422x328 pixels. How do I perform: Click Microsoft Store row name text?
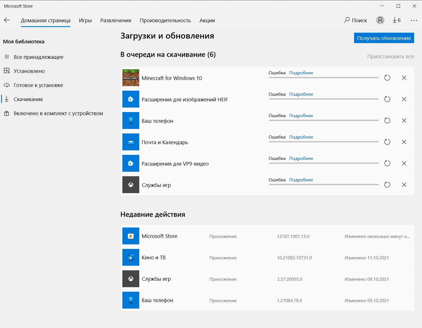159,236
